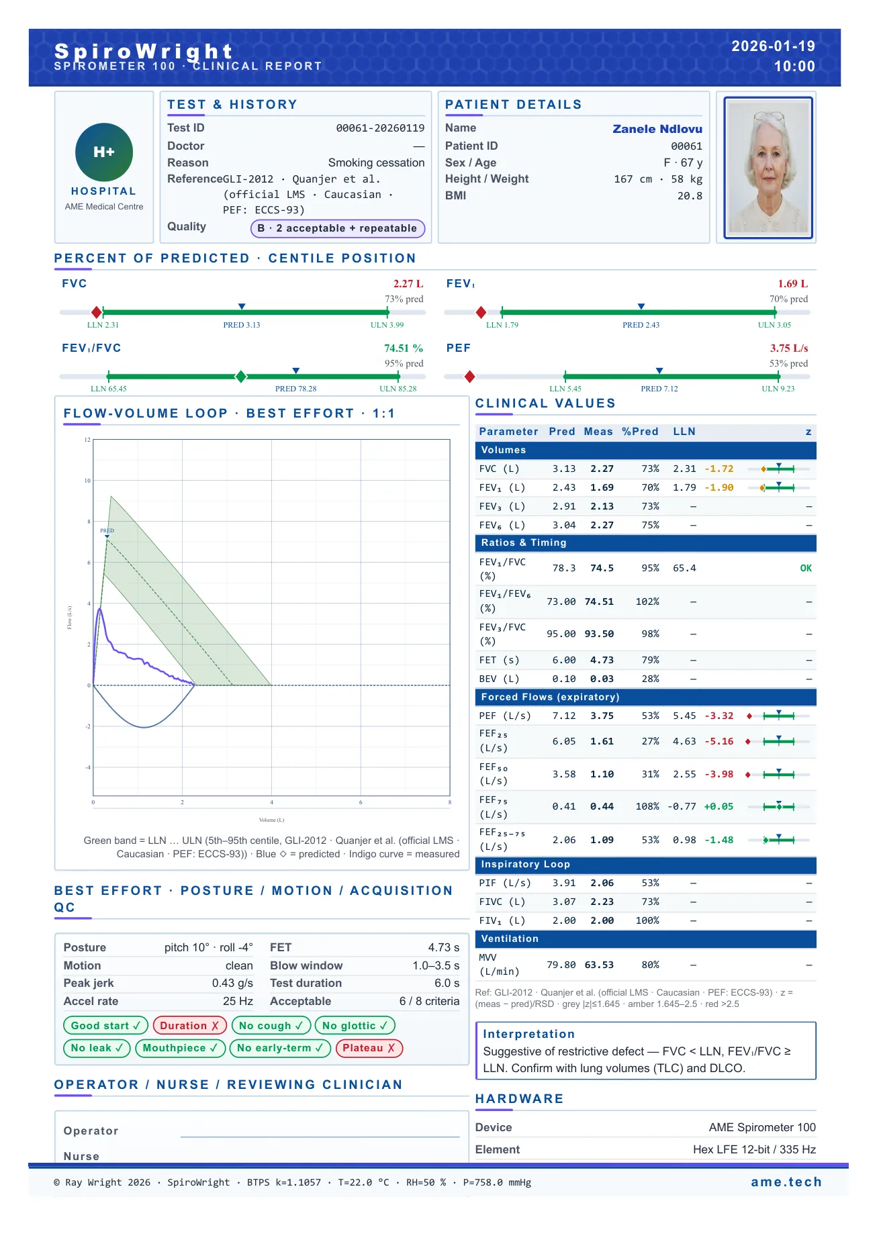Click the MVV measured value 63.53
The image size is (879, 1244).
[x=599, y=965]
